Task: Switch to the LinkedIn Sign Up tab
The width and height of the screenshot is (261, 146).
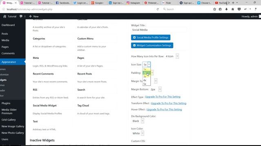Action: click(x=116, y=3)
